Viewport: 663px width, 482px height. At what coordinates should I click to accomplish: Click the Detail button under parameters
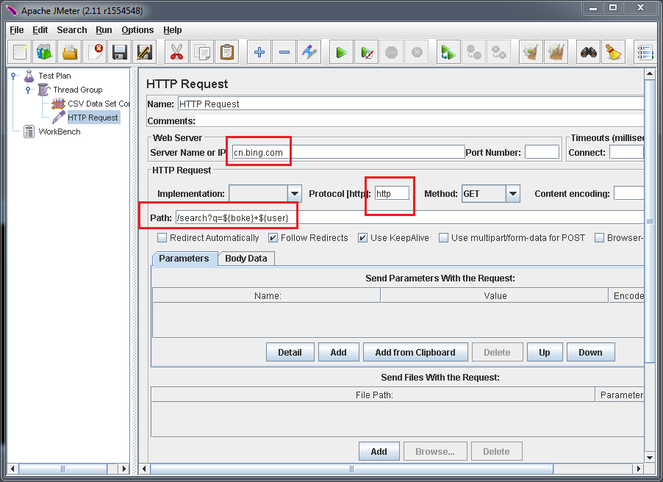pyautogui.click(x=290, y=352)
